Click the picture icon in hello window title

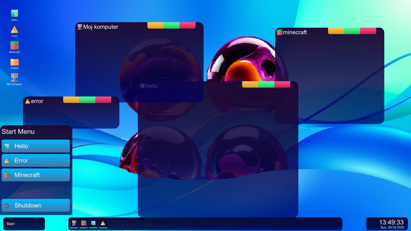[x=143, y=86]
